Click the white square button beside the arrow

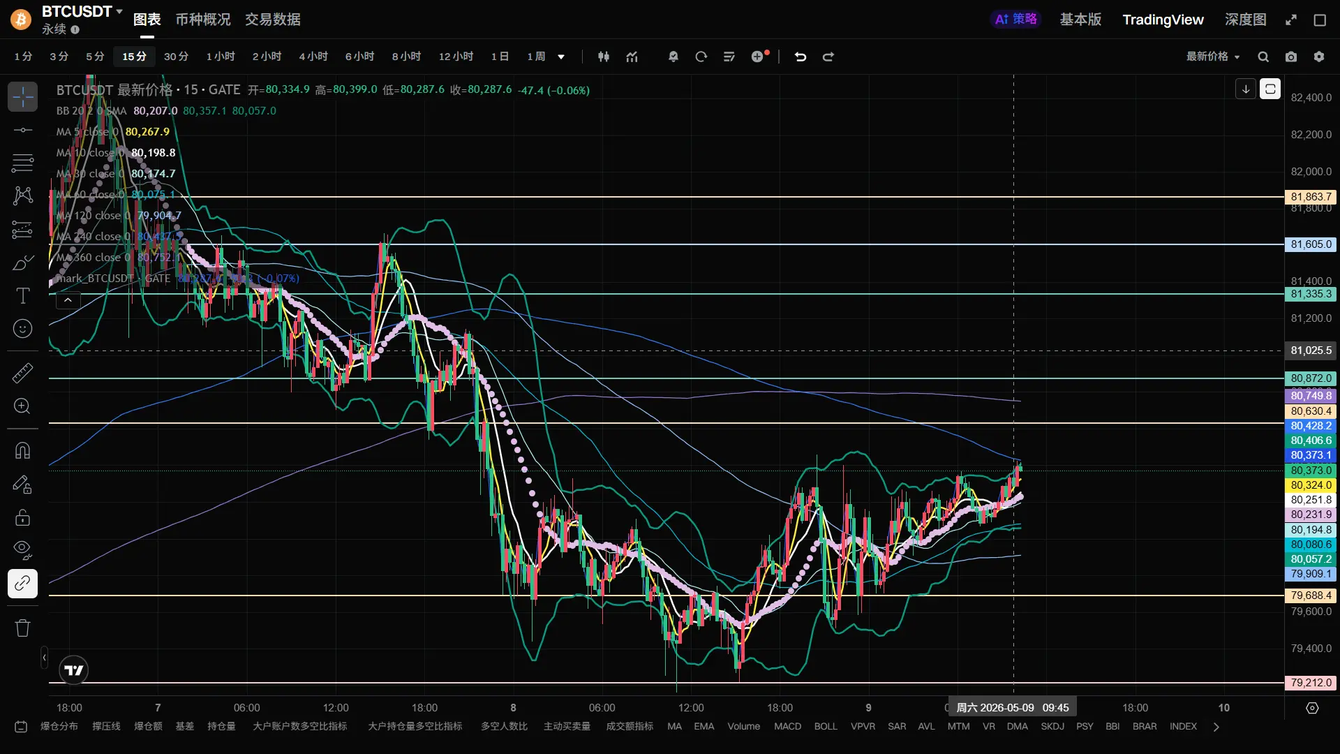click(1270, 89)
